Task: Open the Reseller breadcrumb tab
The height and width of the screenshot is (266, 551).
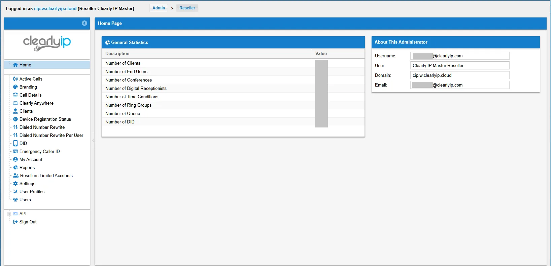Action: click(187, 8)
